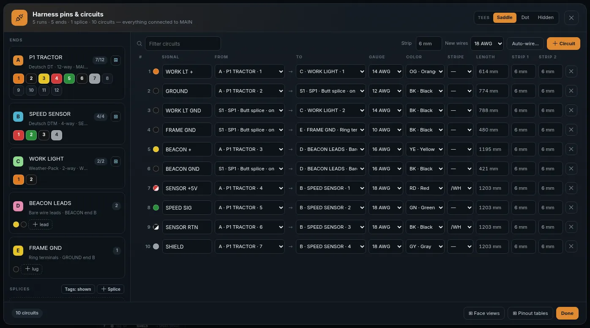Add a lead to BEACON LEADS
Screen dimensions: 590x328
pyautogui.click(x=41, y=224)
